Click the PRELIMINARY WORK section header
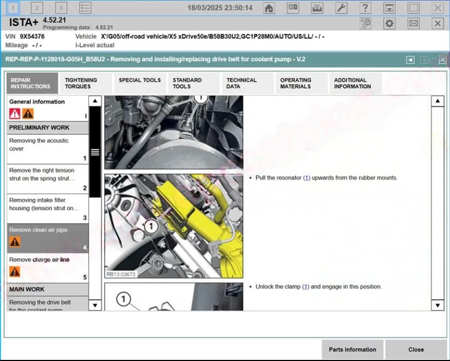The width and height of the screenshot is (450, 361). pyautogui.click(x=48, y=127)
